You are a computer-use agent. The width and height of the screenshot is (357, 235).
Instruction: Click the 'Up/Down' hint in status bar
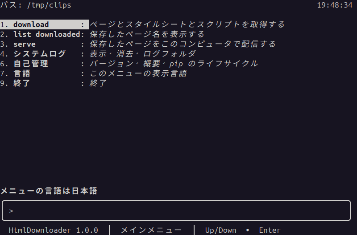click(220, 230)
